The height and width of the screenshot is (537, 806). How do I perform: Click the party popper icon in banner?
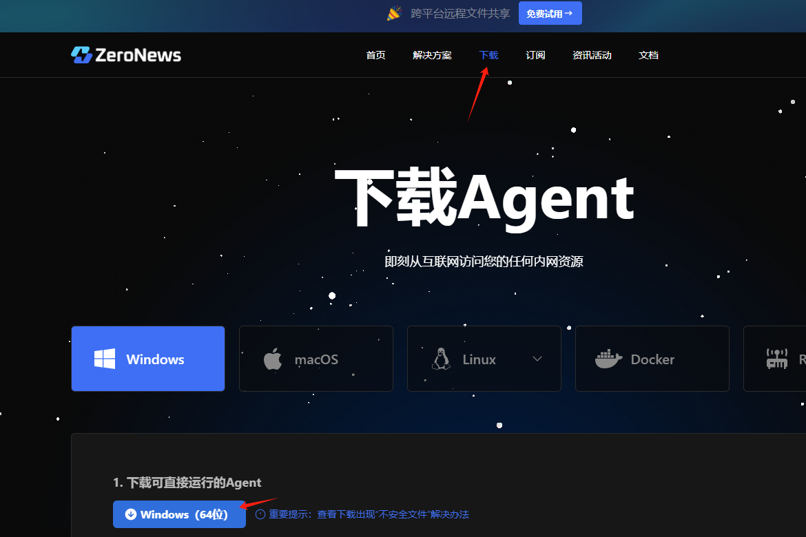(394, 13)
